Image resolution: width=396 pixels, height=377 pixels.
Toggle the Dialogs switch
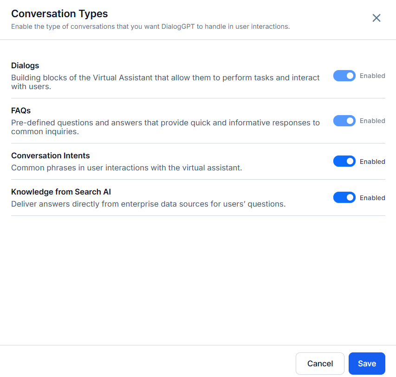click(344, 76)
